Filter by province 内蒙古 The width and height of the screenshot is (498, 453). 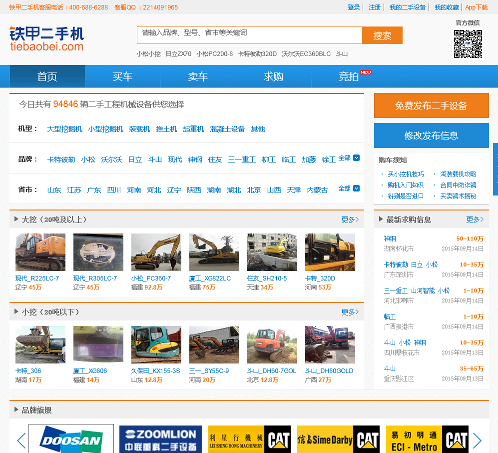coord(317,190)
